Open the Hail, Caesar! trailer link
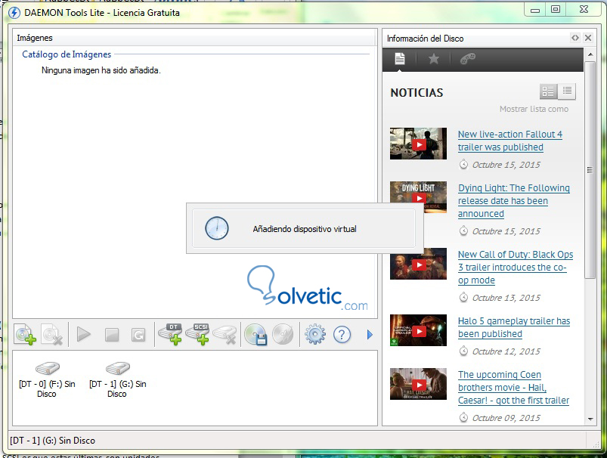Screen dimensions: 607x458 tap(513, 388)
